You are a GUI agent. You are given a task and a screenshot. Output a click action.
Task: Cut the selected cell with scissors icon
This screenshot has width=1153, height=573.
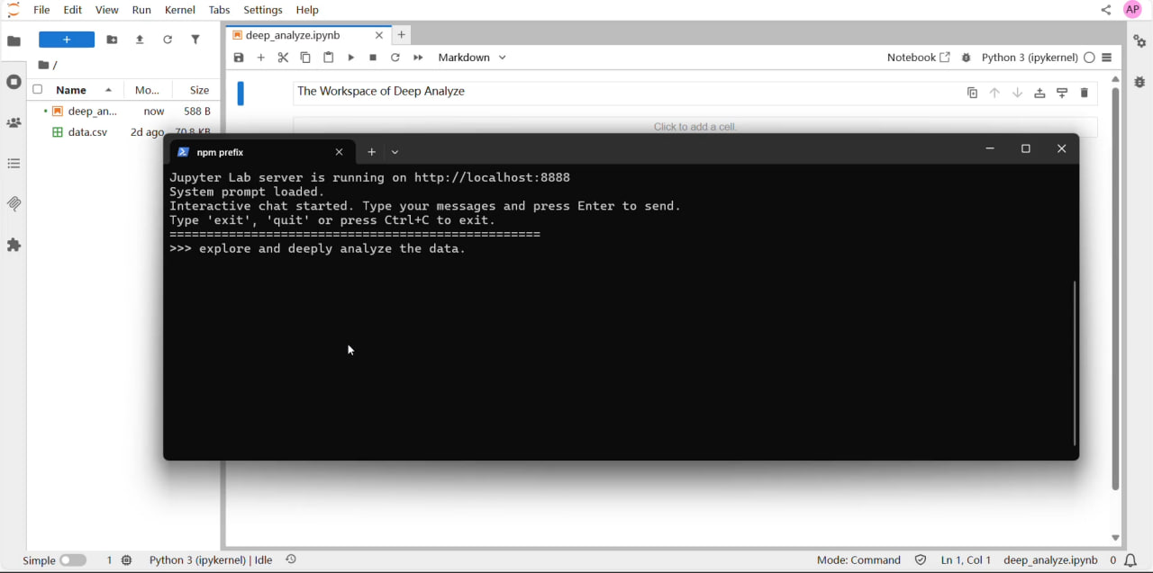(283, 58)
